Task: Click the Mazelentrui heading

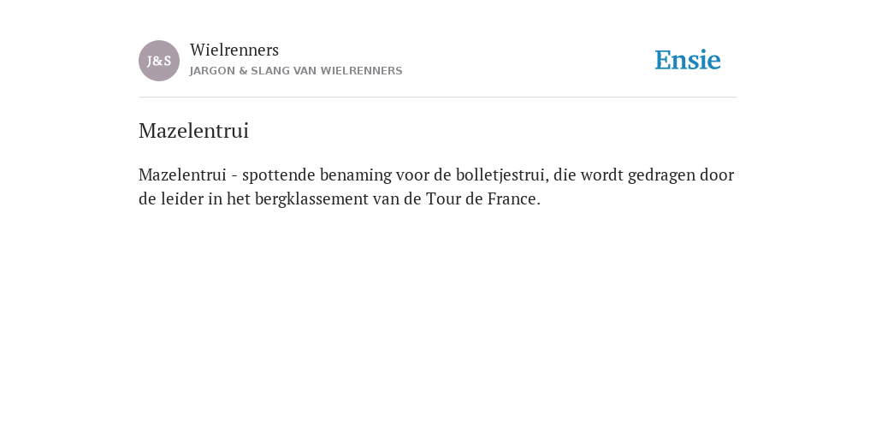Action: click(x=193, y=131)
